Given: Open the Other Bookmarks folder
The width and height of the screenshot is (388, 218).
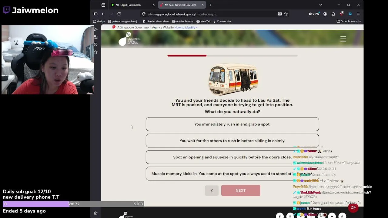Looking at the screenshot, I should pyautogui.click(x=349, y=21).
